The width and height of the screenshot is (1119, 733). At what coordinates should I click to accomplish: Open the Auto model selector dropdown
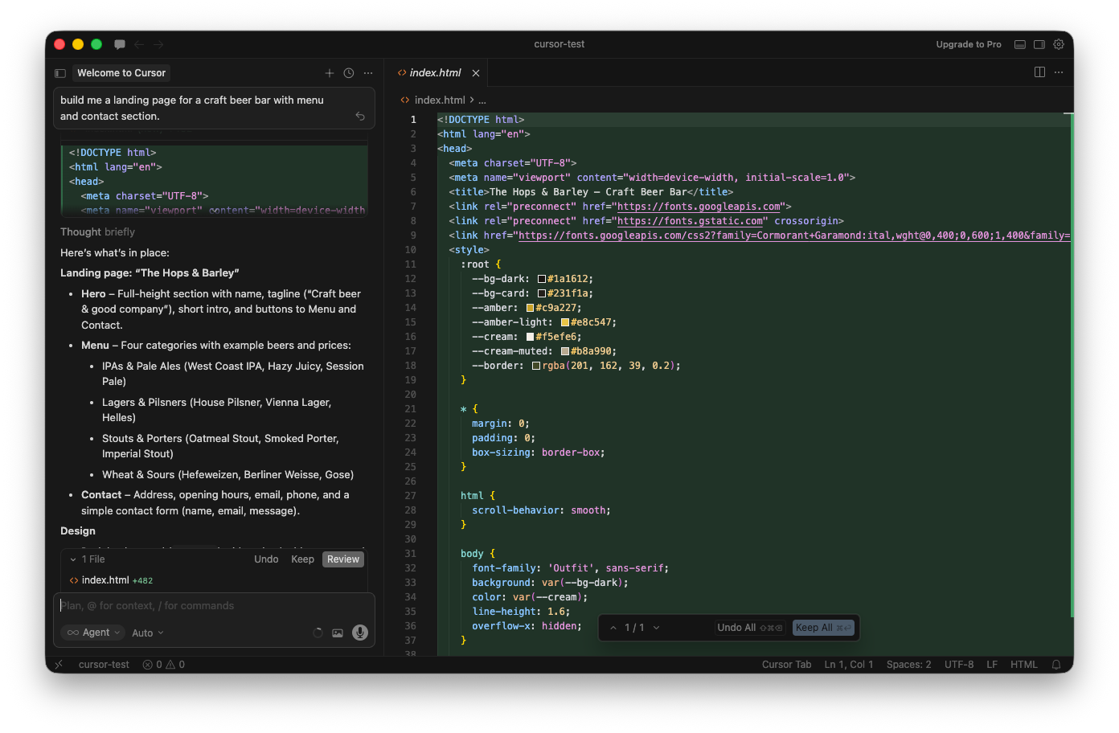pyautogui.click(x=146, y=633)
